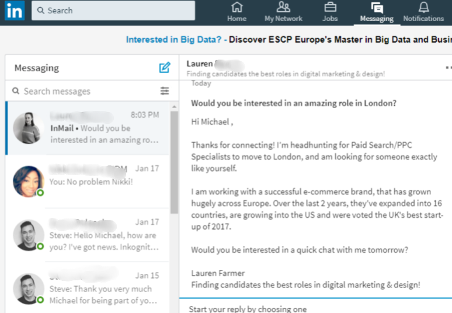
Task: Click the search magnifier icon in top bar
Action: coord(40,11)
